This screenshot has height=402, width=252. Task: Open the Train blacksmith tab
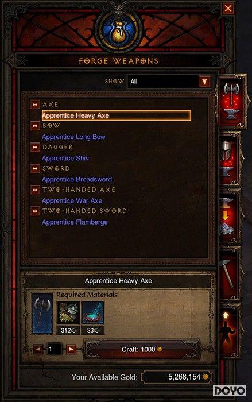[x=230, y=331]
